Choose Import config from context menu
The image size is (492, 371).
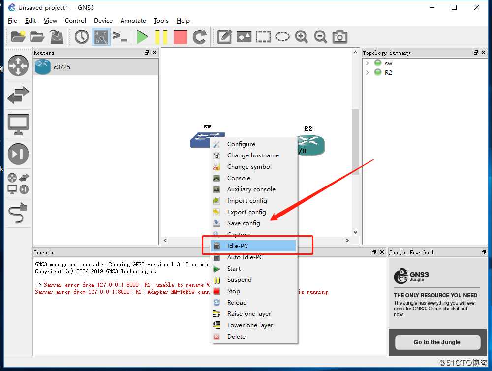(253, 200)
